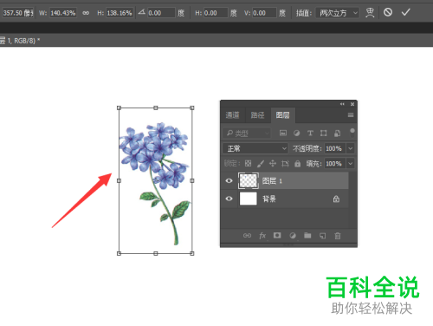Toggle the layer filtering switch

352,133
